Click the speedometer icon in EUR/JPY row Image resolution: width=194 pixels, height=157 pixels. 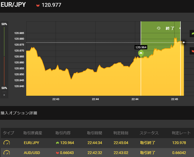point(6,142)
